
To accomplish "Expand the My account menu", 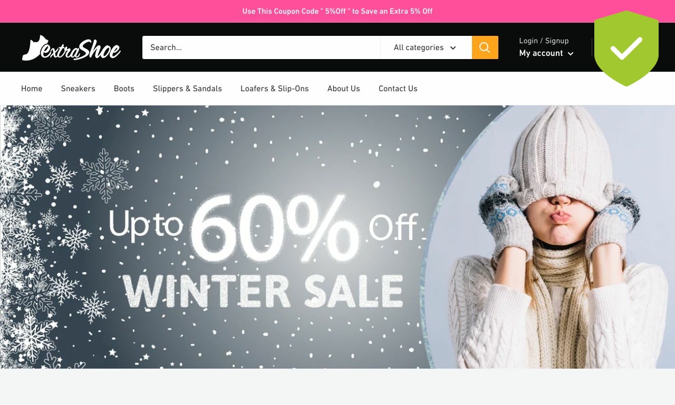I will click(546, 53).
